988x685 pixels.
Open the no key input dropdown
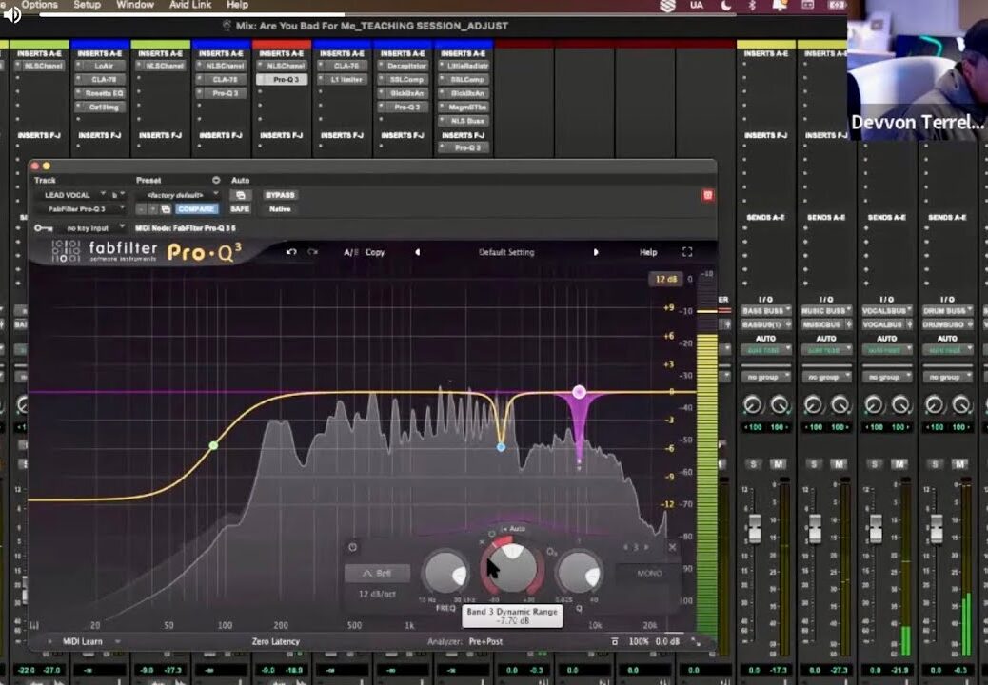coord(92,228)
